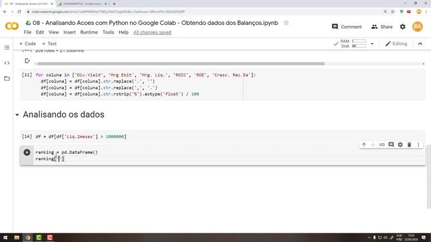Click the notebook title to rename

[156, 23]
